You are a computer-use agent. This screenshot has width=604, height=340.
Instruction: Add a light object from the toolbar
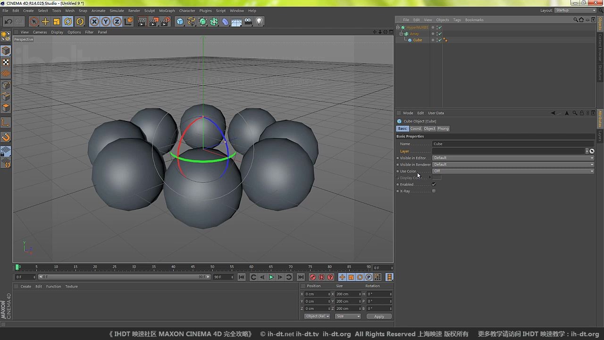[x=259, y=22]
